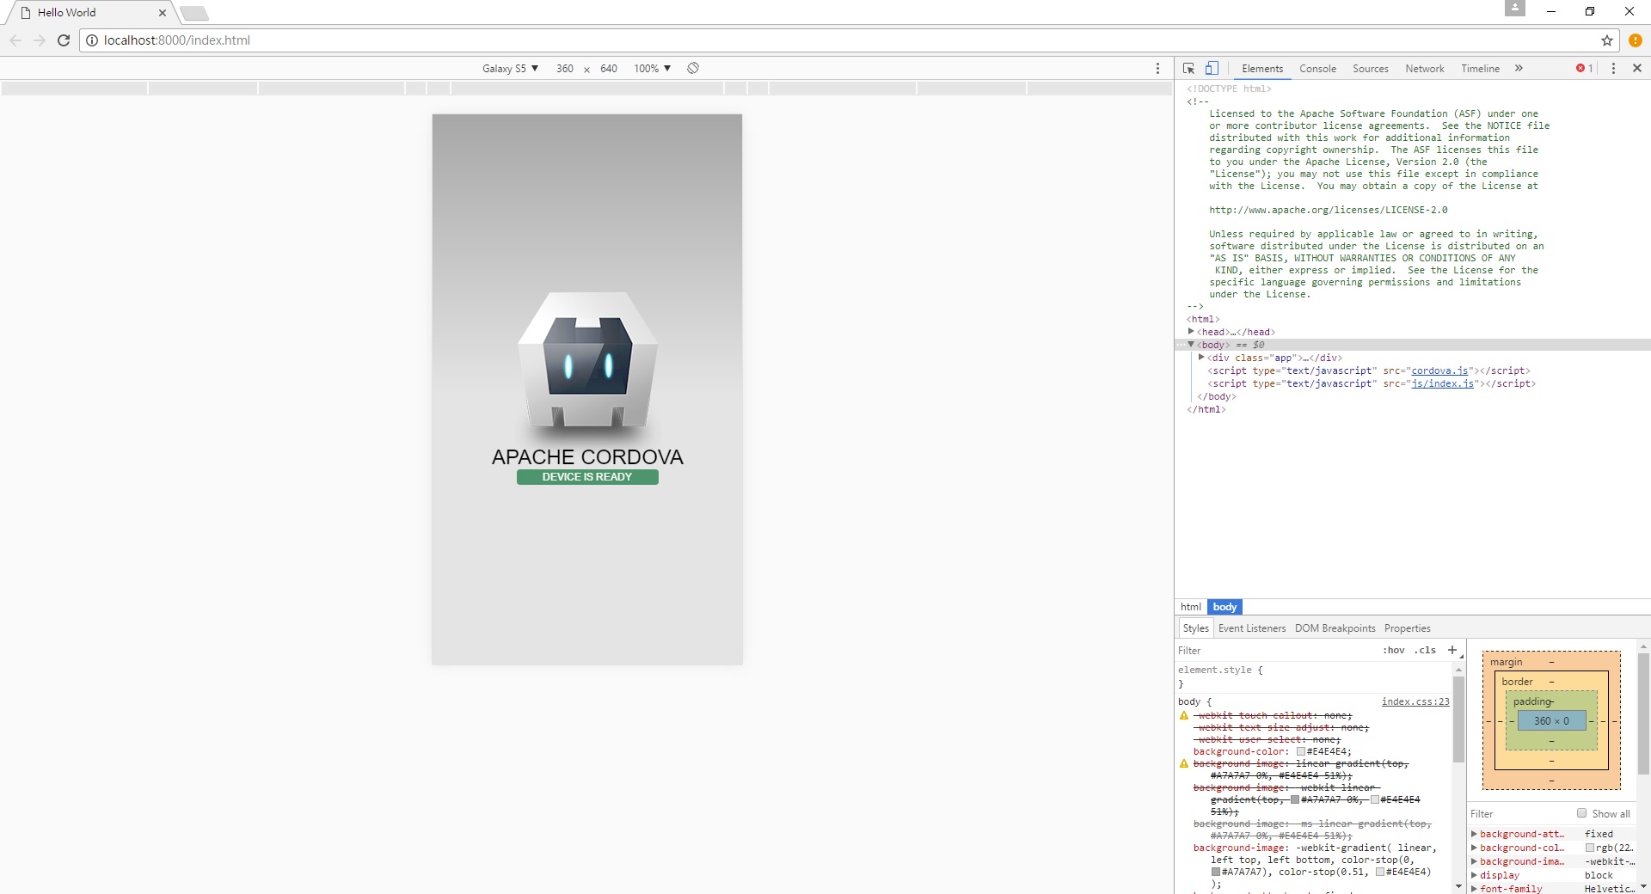Open the Network tab

click(1425, 69)
